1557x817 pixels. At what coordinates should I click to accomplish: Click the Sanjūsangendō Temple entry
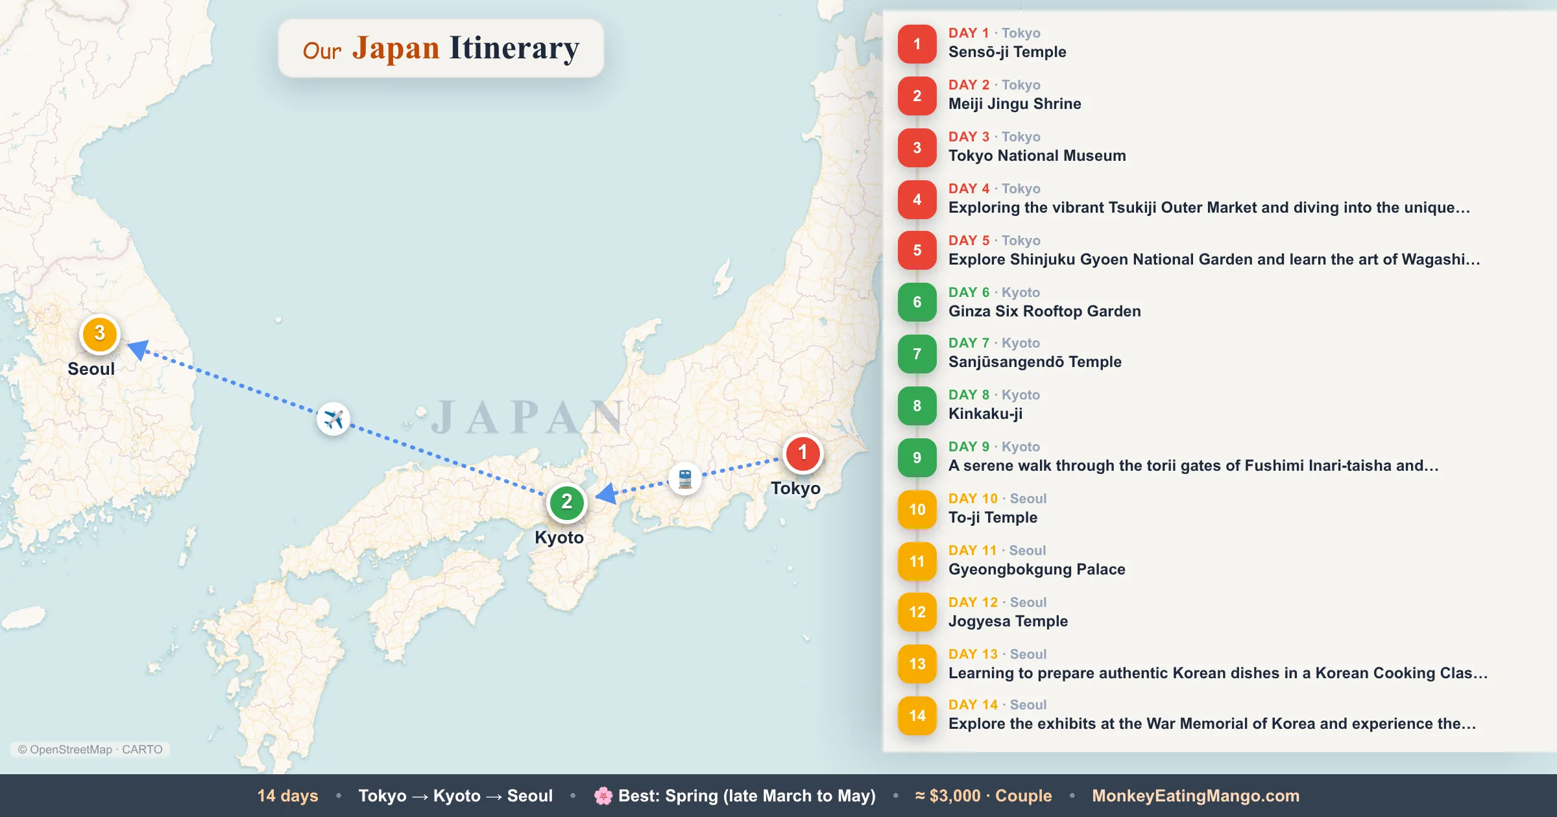[1035, 362]
